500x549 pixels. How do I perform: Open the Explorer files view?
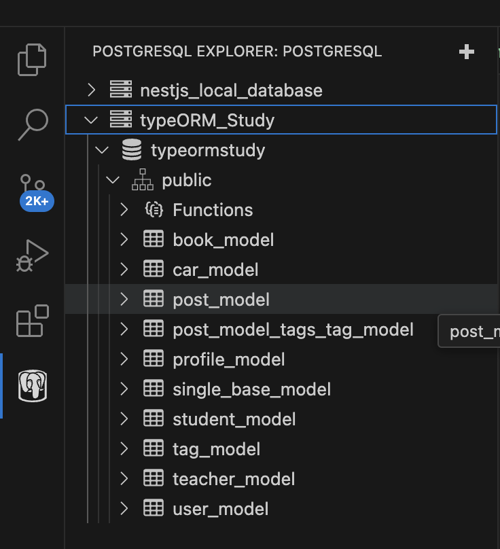(x=32, y=60)
